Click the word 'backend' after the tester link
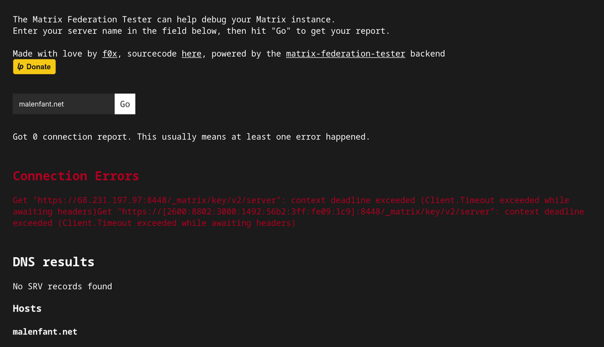This screenshot has height=347, width=604. [x=428, y=54]
